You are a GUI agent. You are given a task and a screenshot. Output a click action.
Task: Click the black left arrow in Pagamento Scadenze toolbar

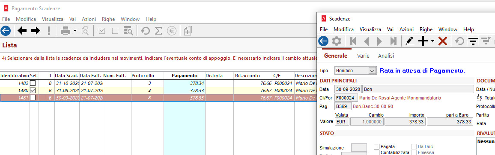point(22,31)
